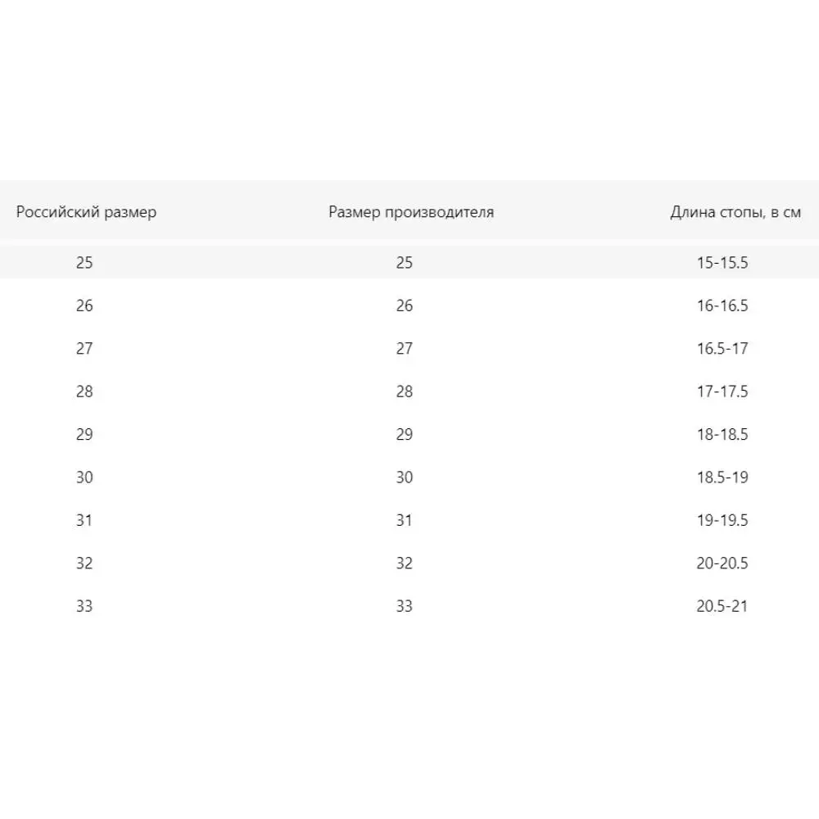Screen dimensions: 819x819
Task: Click foot length 18.5-19 value
Action: pyautogui.click(x=723, y=477)
